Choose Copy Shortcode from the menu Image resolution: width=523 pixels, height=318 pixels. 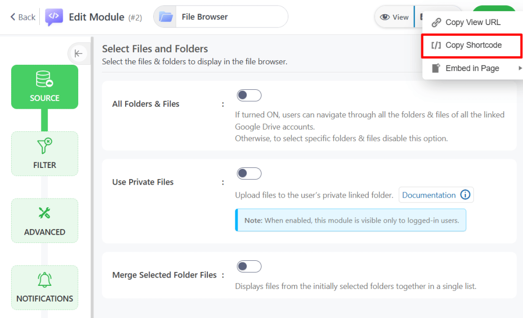[473, 45]
